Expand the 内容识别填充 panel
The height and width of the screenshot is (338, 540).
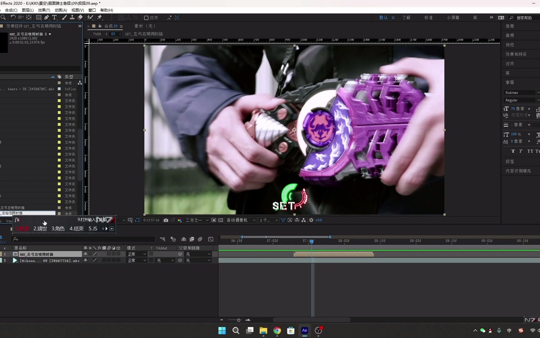click(518, 171)
